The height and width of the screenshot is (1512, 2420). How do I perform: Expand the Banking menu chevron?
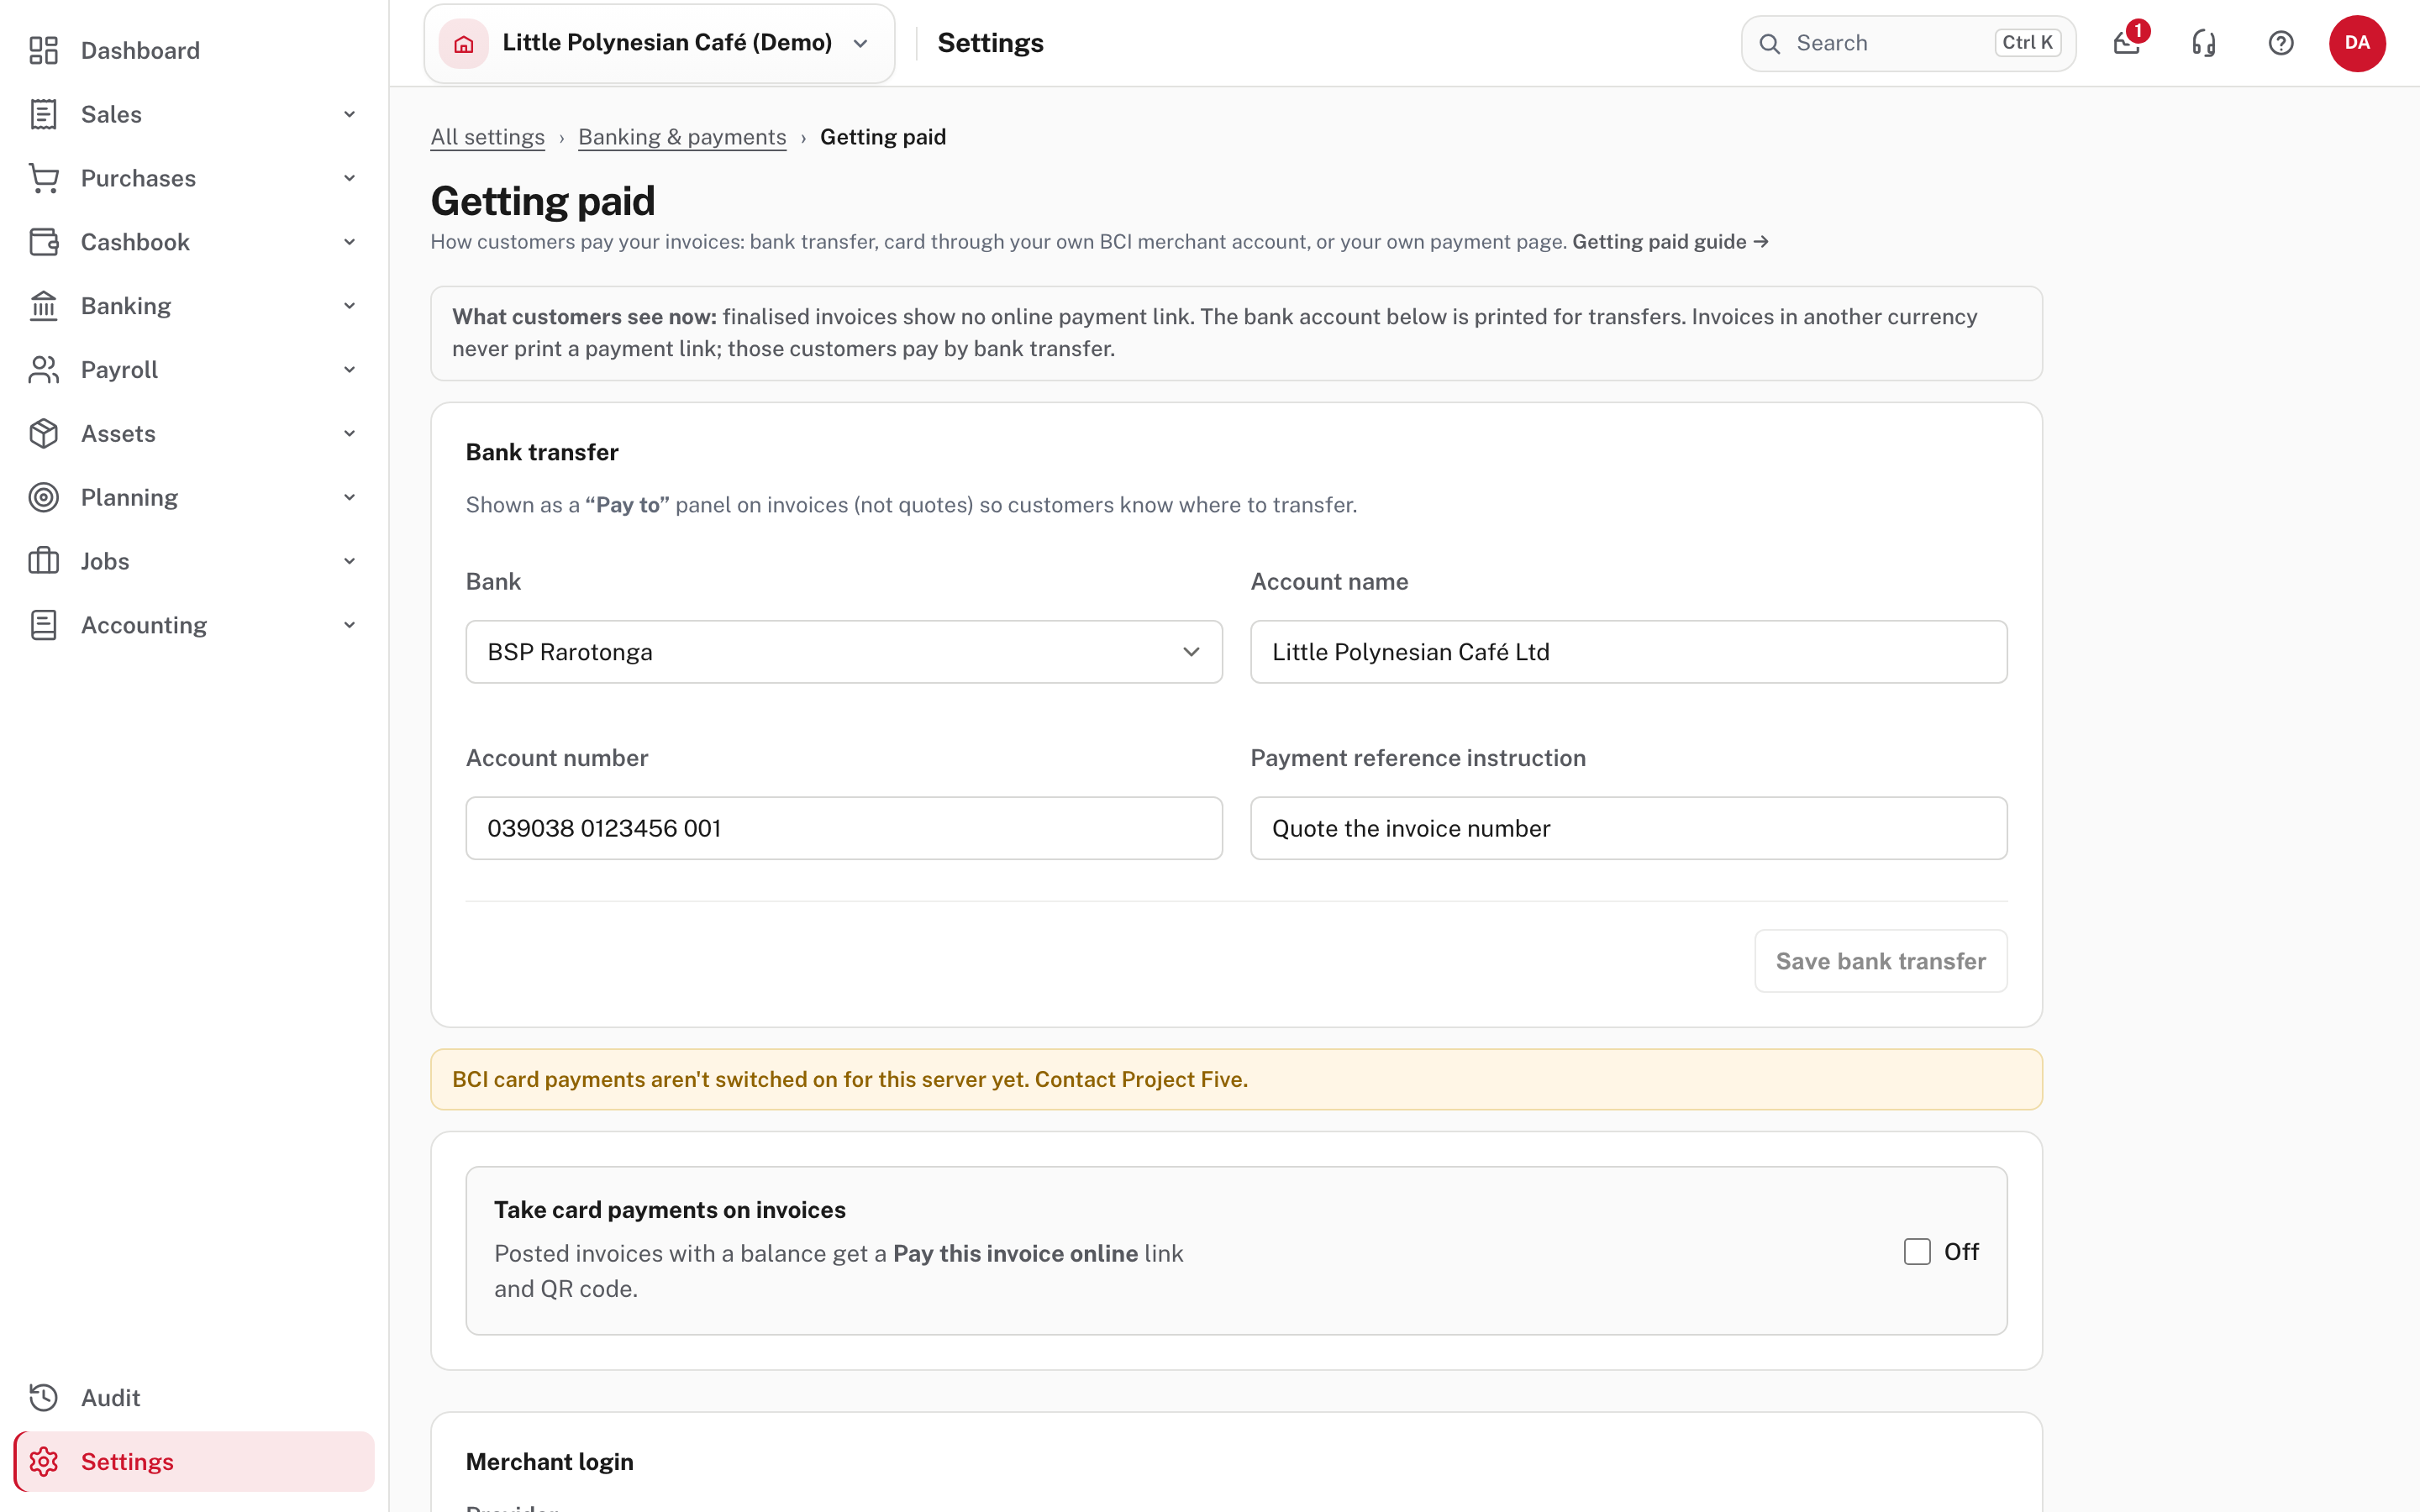(x=349, y=306)
